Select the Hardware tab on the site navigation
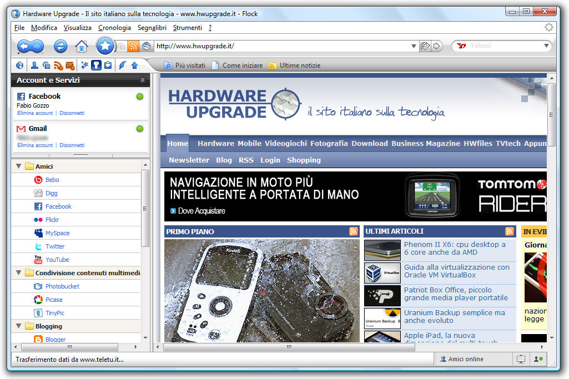The width and height of the screenshot is (569, 379). [216, 143]
